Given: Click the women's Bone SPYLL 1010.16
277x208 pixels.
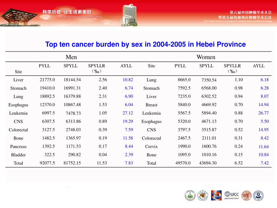Looking at the screenshot, I should (209, 155).
